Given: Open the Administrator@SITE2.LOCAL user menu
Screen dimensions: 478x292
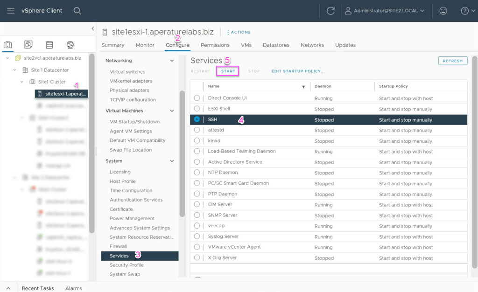Looking at the screenshot, I should click(x=385, y=10).
